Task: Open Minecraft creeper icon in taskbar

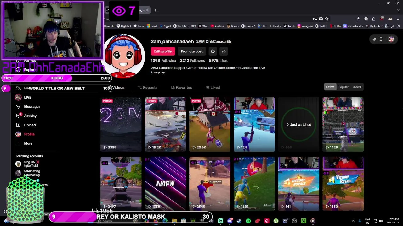Action: point(304,221)
